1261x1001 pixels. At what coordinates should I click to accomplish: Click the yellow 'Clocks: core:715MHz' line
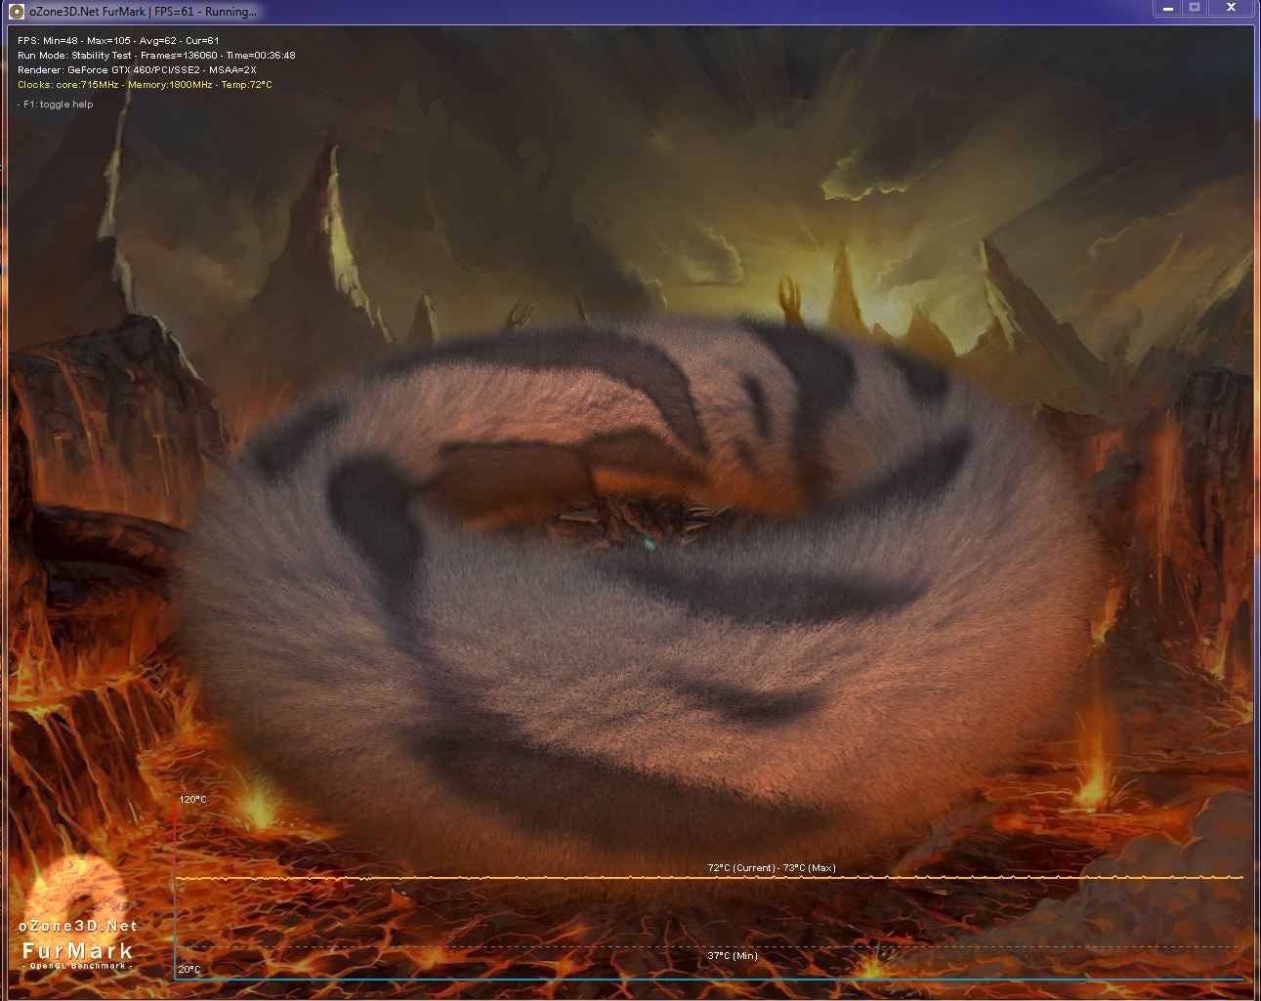(x=145, y=85)
